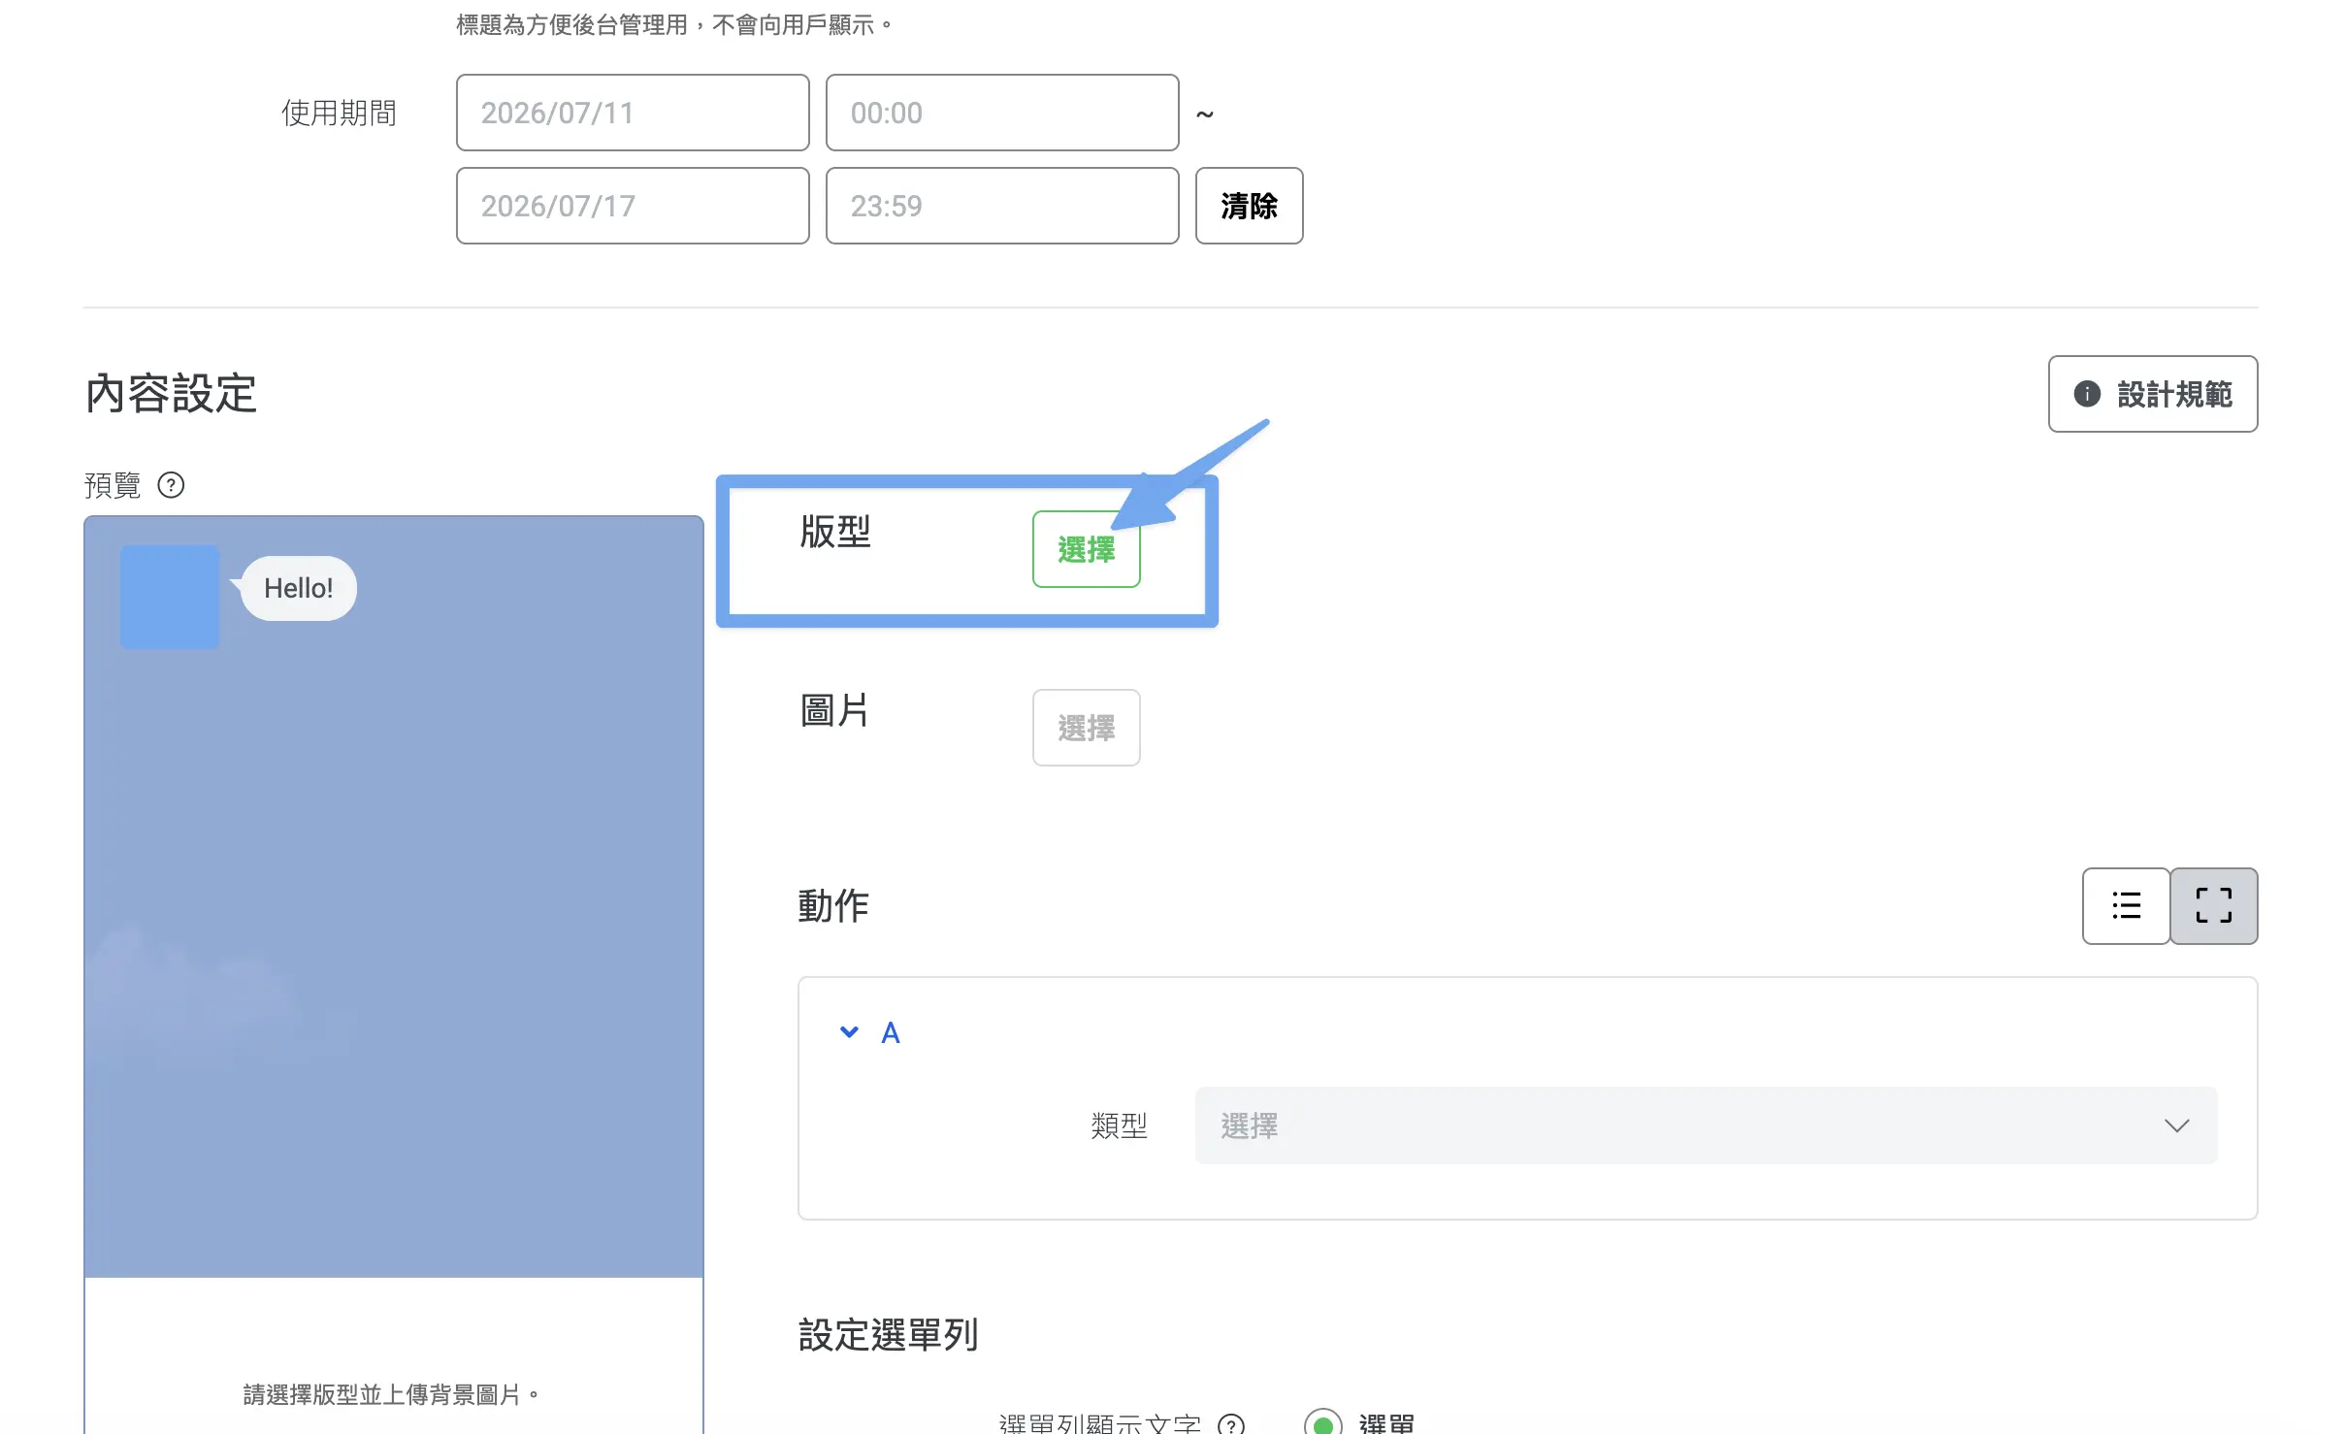
Task: Click the blue avatar thumbnail in preview
Action: click(170, 596)
